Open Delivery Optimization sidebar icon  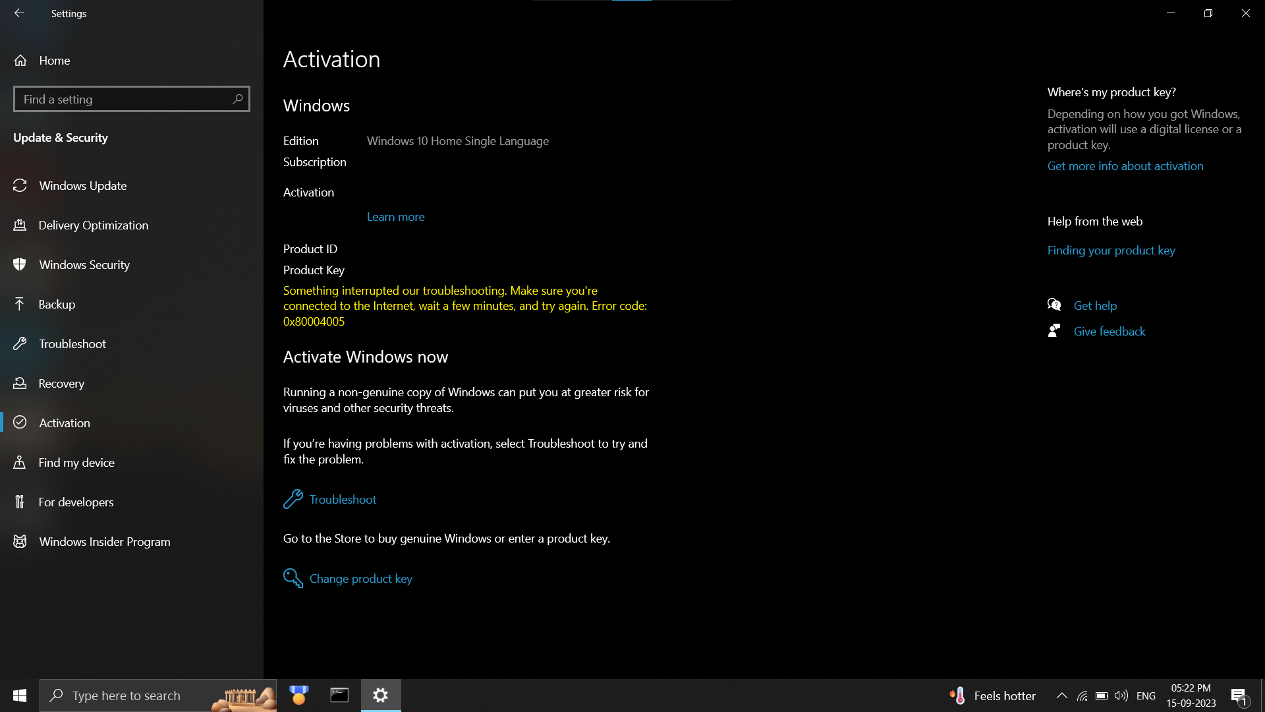pyautogui.click(x=20, y=225)
